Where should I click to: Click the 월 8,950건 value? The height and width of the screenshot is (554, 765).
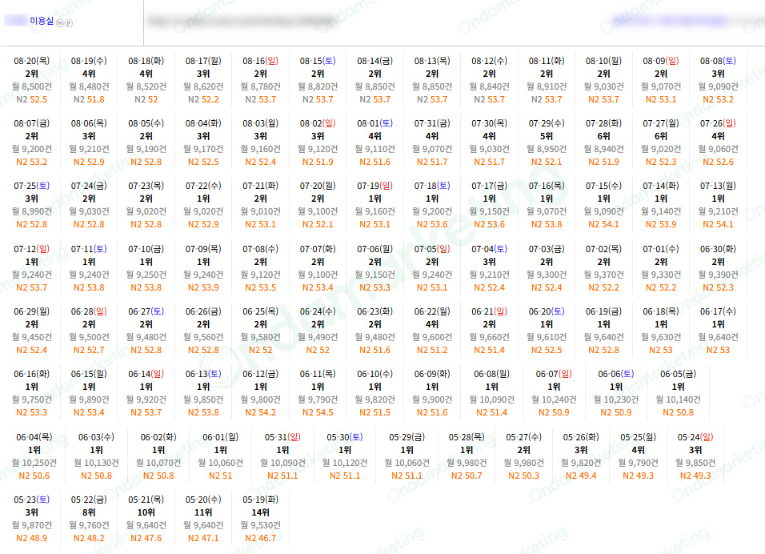click(x=547, y=149)
